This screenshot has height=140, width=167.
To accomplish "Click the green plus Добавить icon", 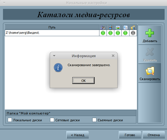I will coord(150,33).
